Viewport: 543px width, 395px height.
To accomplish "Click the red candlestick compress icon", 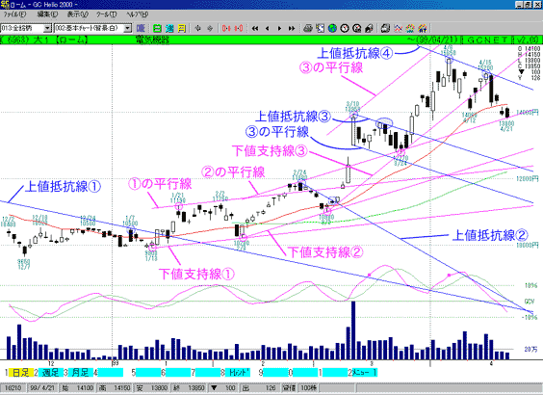I will [x=226, y=28].
